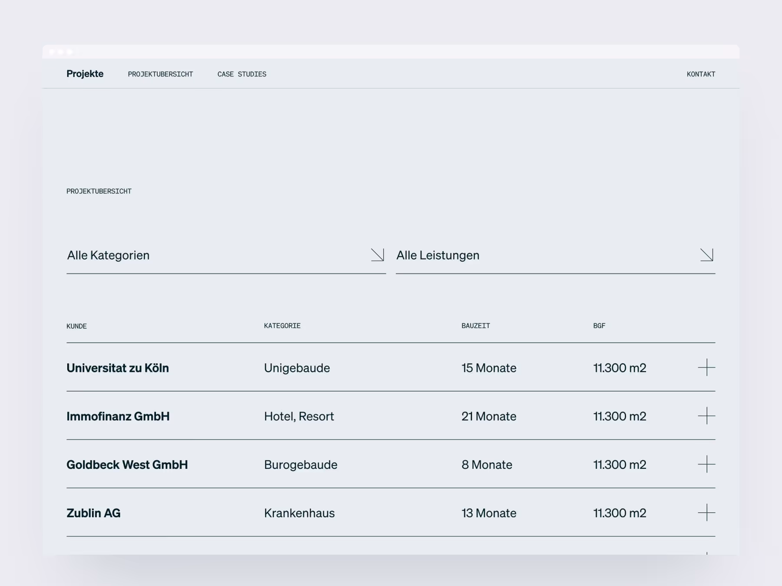Go to Projektubersicht in the navigation bar

160,74
